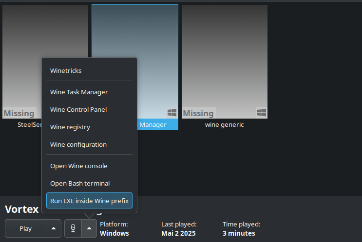Click the wine generic title label

(225, 125)
